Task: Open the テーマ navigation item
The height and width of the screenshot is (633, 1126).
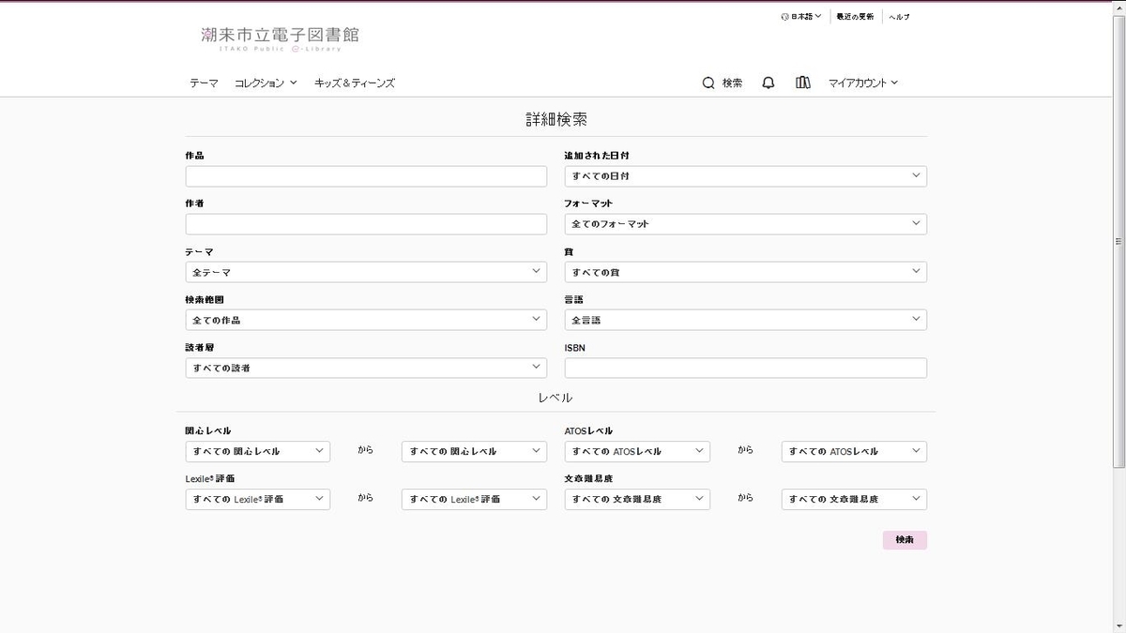Action: [204, 83]
